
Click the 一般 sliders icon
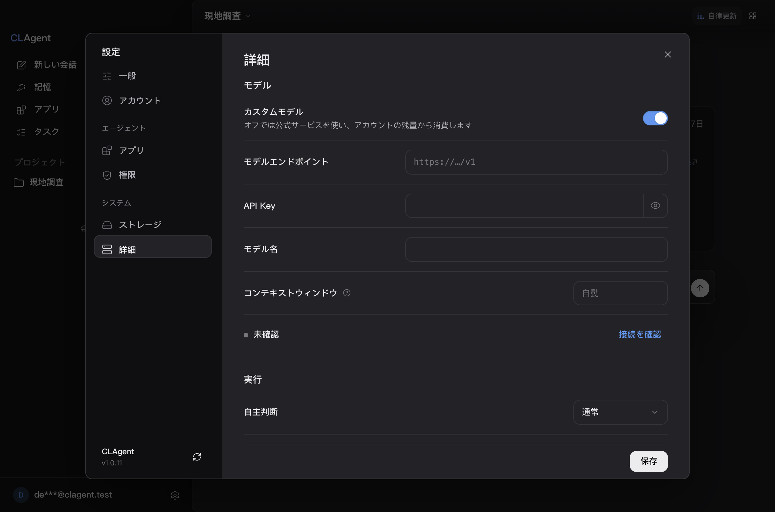[x=107, y=76]
